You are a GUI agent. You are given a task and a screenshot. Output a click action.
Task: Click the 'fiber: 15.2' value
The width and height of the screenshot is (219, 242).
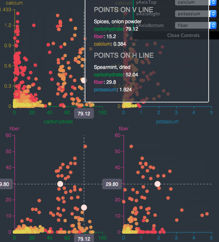tap(105, 37)
